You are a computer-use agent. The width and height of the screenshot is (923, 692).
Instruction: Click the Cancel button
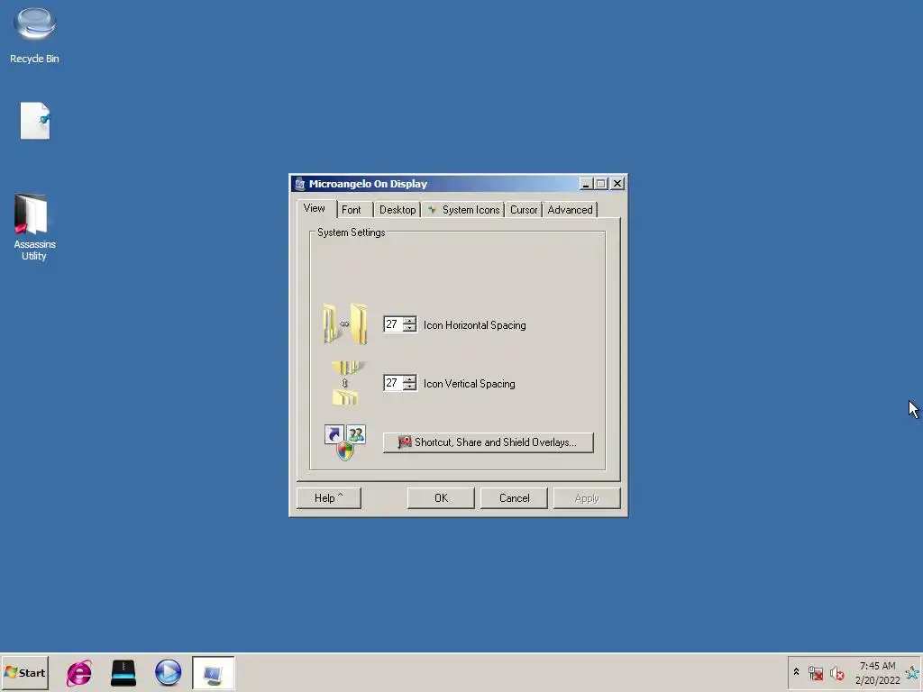tap(514, 497)
